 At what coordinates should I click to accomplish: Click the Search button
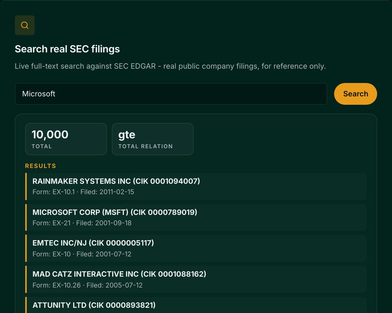click(x=355, y=94)
